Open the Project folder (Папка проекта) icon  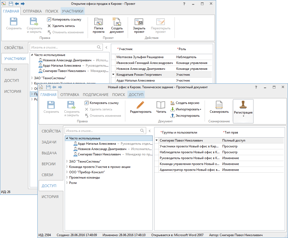click(99, 22)
